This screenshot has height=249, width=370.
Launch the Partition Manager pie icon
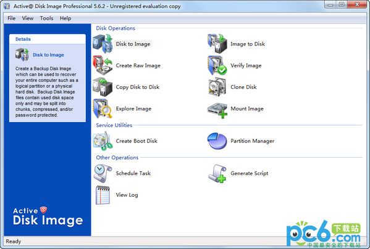coord(217,141)
